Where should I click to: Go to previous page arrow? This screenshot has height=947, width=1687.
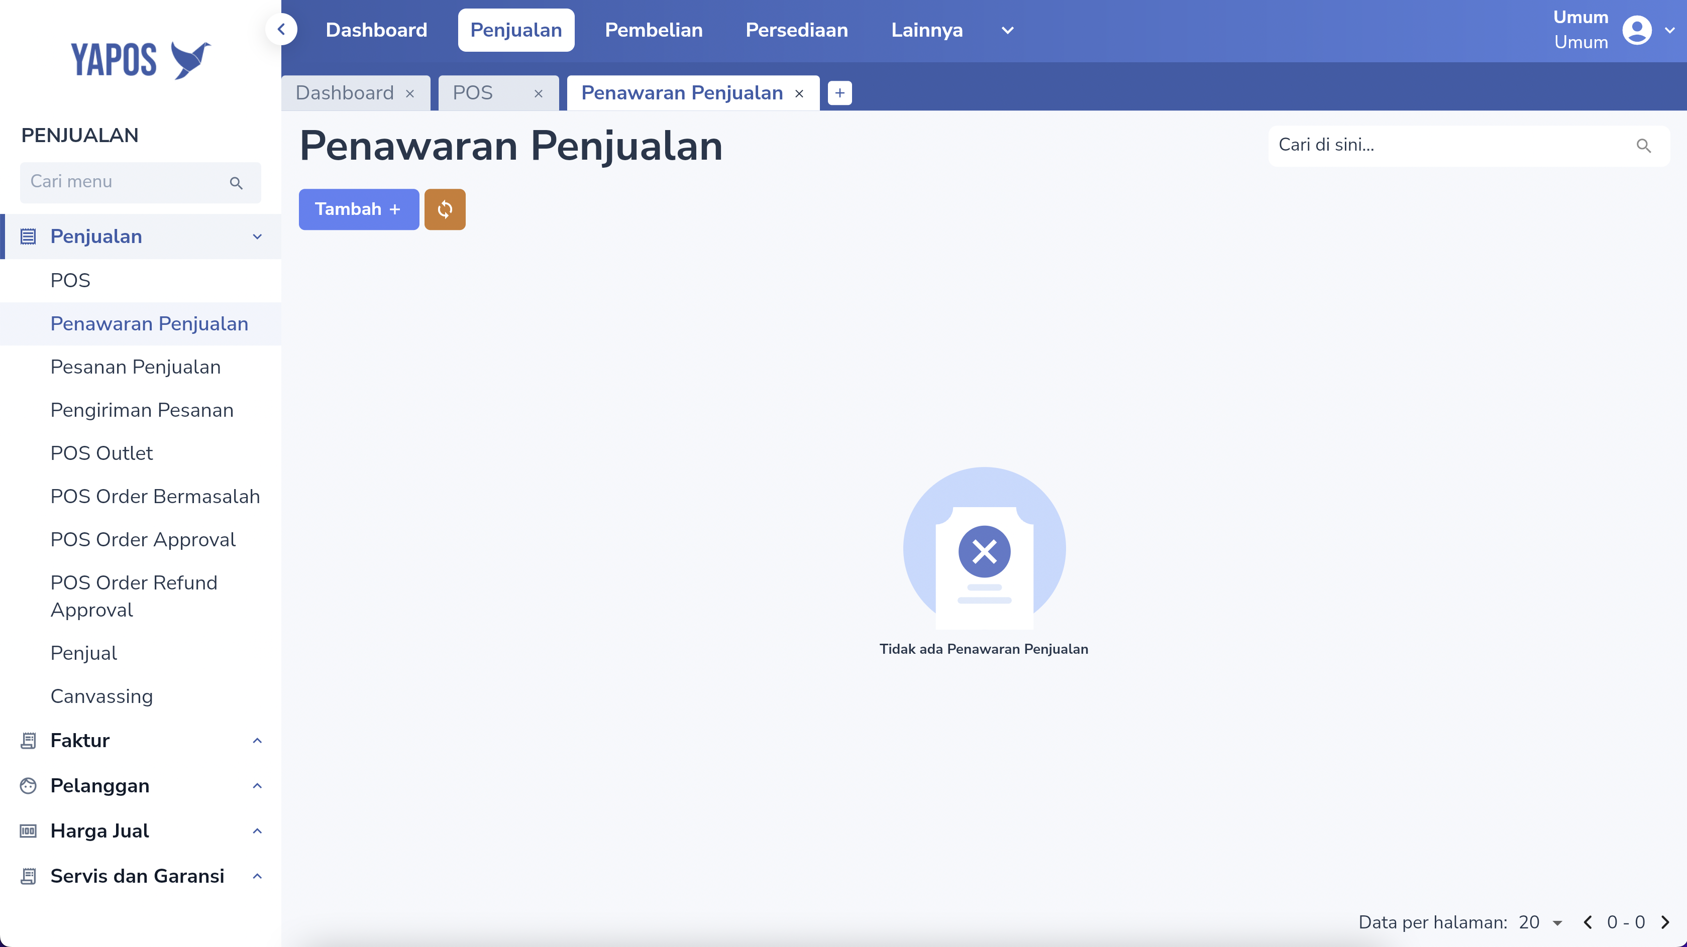[x=1588, y=922]
